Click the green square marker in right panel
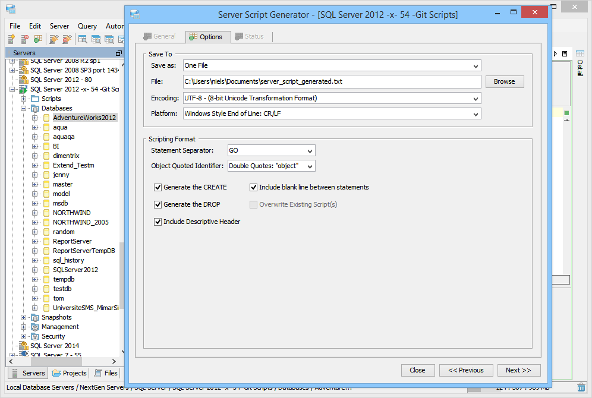This screenshot has width=592, height=398. (x=566, y=113)
